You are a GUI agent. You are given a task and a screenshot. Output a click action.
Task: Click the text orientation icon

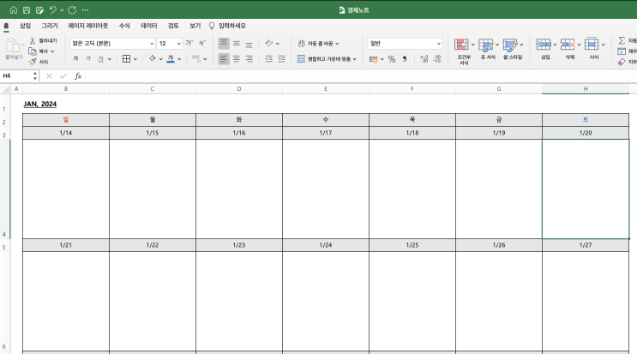(269, 43)
